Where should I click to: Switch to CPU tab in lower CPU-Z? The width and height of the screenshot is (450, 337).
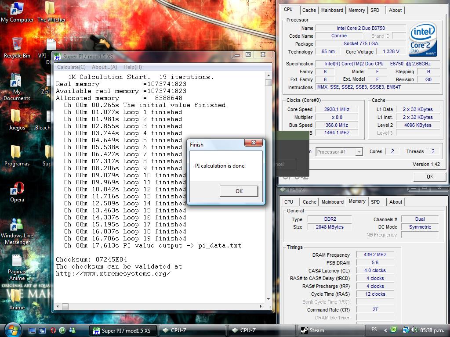pyautogui.click(x=288, y=202)
